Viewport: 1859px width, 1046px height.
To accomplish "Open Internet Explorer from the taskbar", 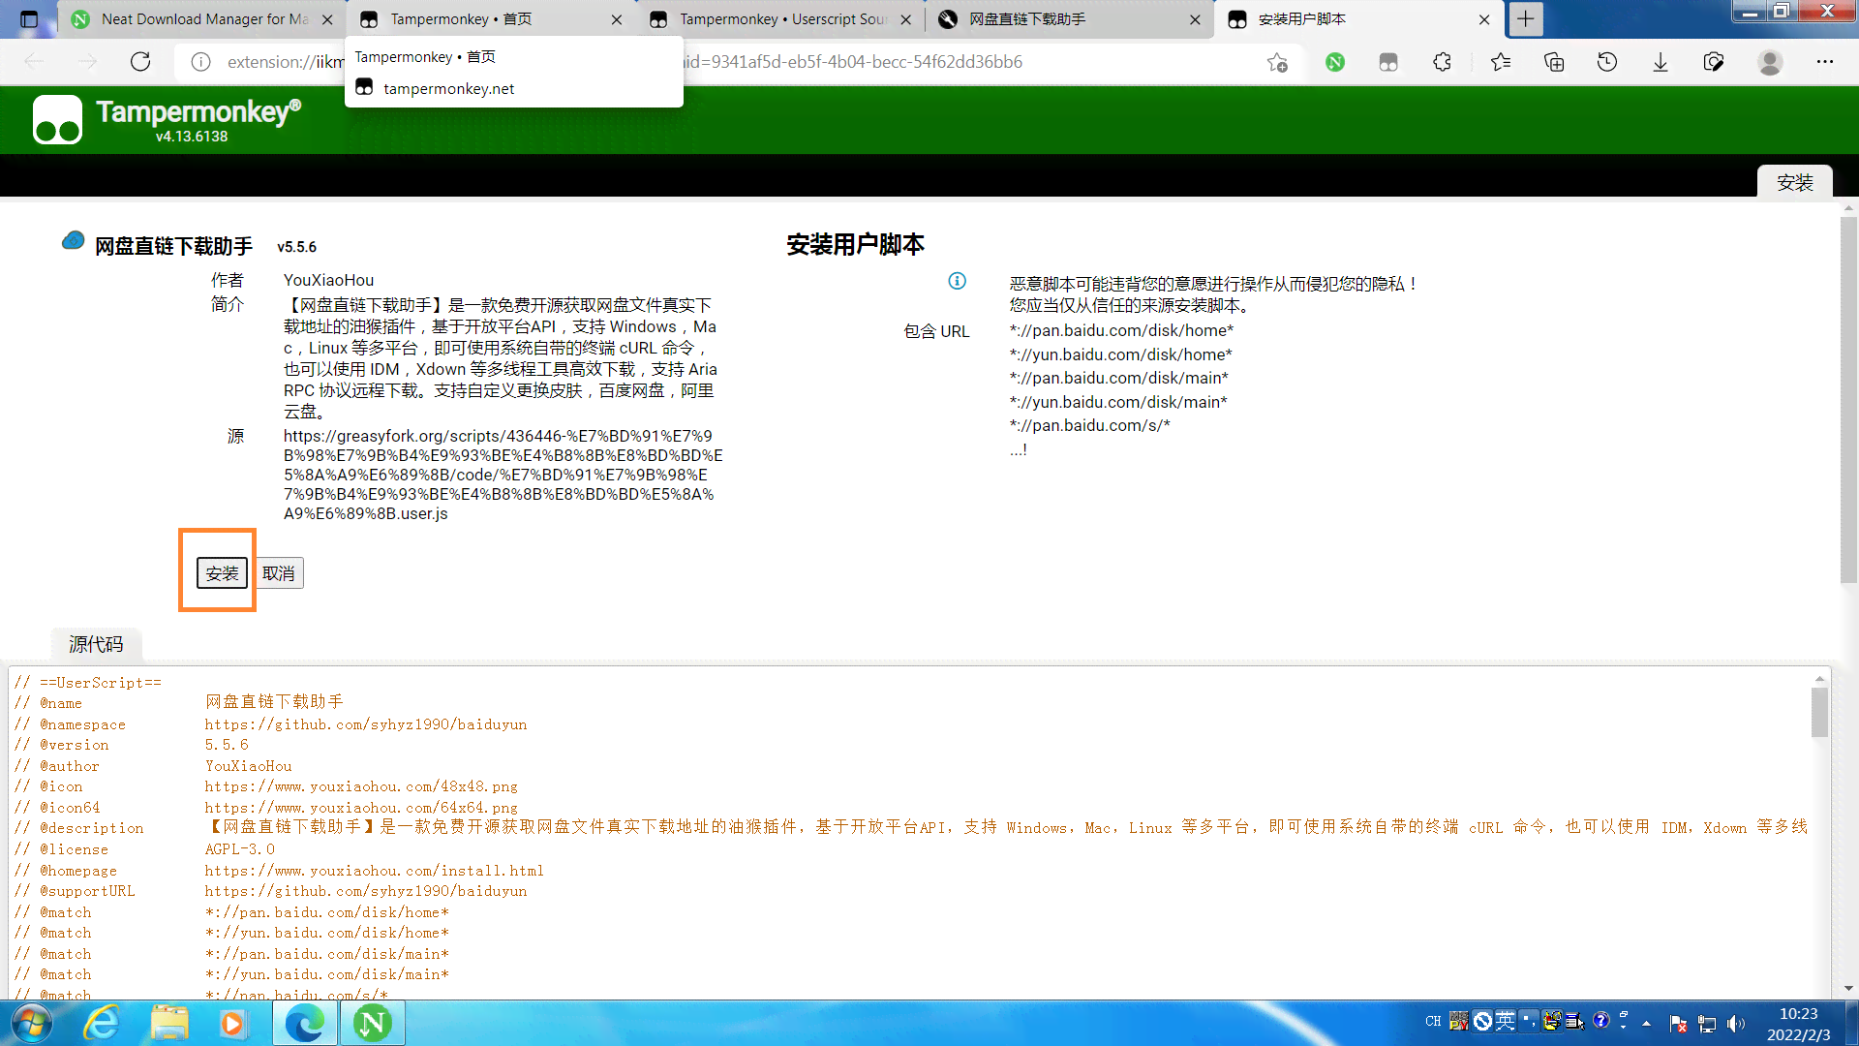I will (x=102, y=1023).
